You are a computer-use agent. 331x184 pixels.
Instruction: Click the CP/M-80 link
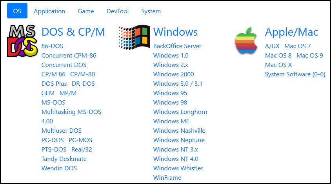coord(82,74)
